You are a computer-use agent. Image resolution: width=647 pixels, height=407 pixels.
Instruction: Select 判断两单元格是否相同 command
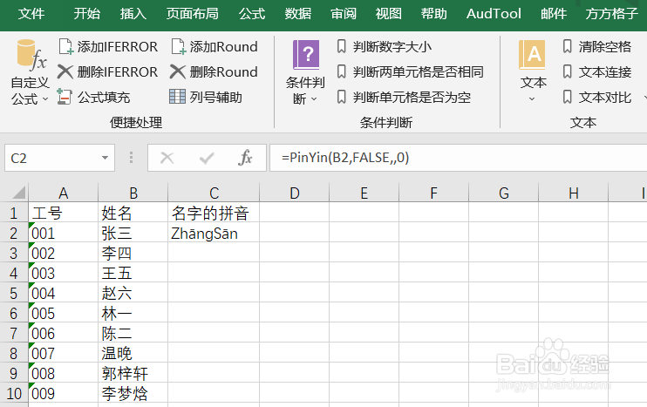[410, 72]
